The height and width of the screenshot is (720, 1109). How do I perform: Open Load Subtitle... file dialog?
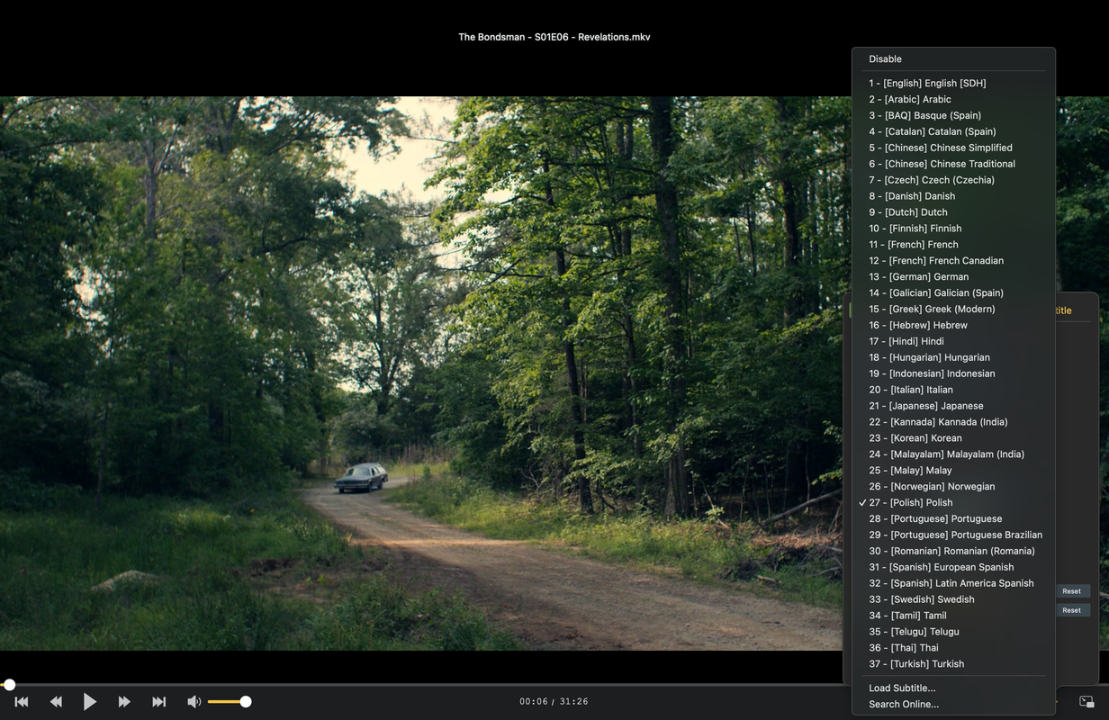click(x=953, y=688)
